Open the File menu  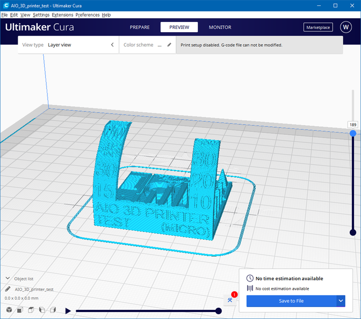coord(4,15)
